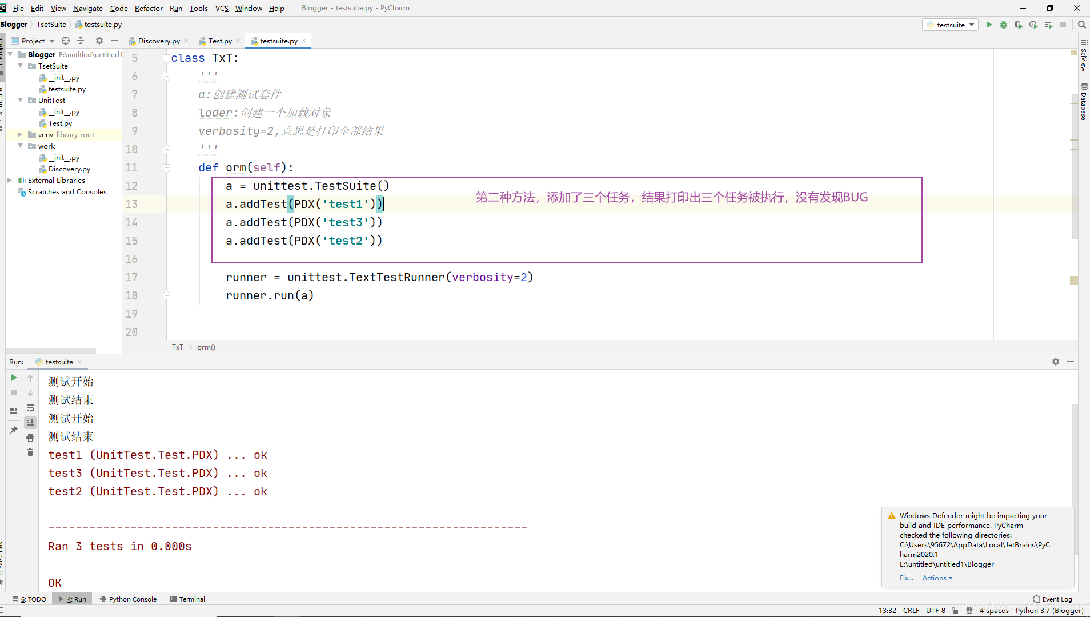Open the testsuite run configuration dropdown
Image resolution: width=1090 pixels, height=617 pixels.
tap(950, 25)
